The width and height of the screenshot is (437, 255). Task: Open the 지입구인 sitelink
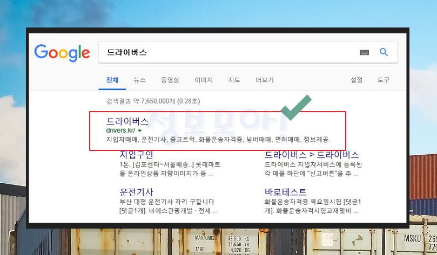pyautogui.click(x=136, y=154)
